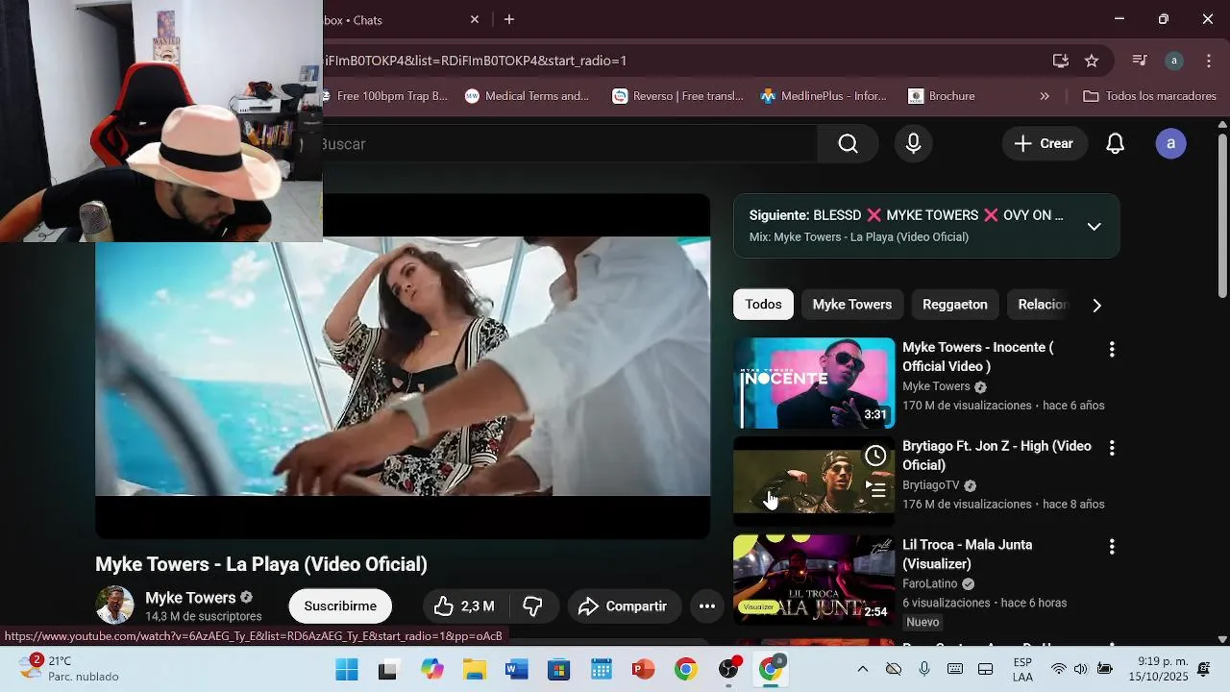Viewport: 1230px width, 692px height.
Task: Click the Crear button
Action: (1044, 144)
